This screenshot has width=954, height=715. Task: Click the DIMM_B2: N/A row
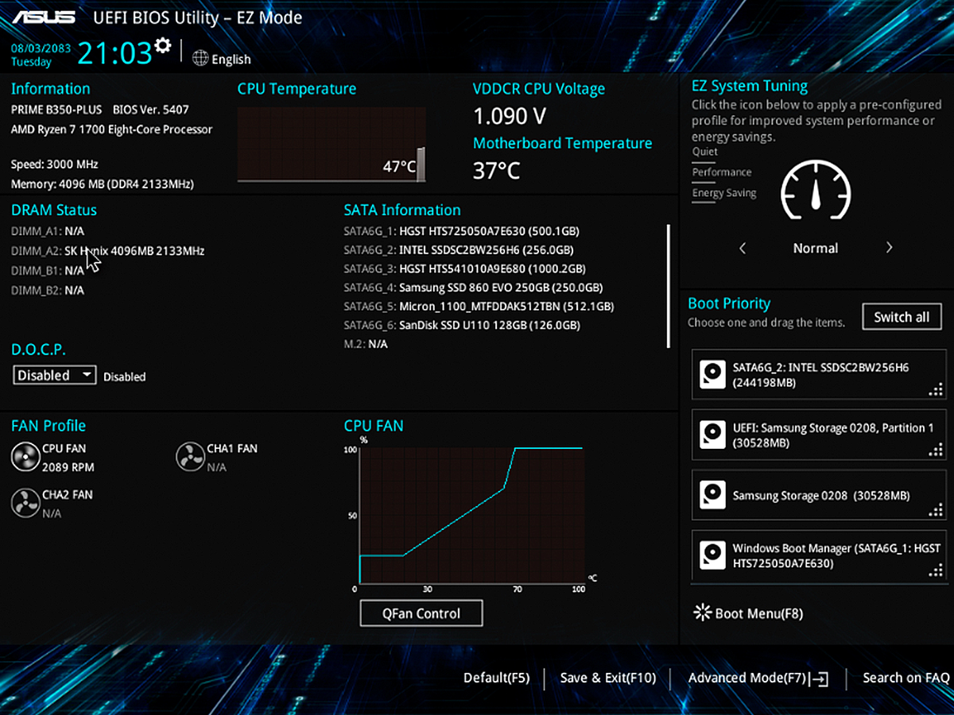tap(48, 290)
